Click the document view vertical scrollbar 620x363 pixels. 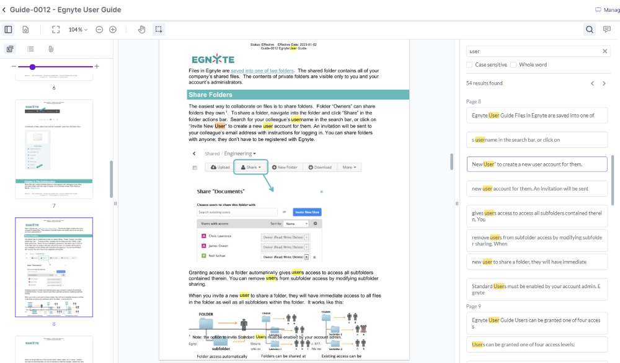point(451,161)
